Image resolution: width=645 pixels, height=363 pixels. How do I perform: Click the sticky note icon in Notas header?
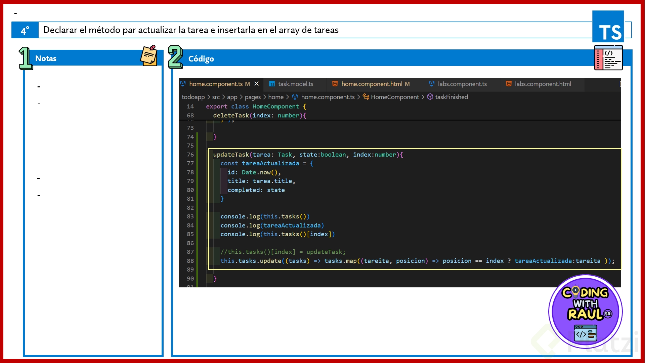[149, 56]
